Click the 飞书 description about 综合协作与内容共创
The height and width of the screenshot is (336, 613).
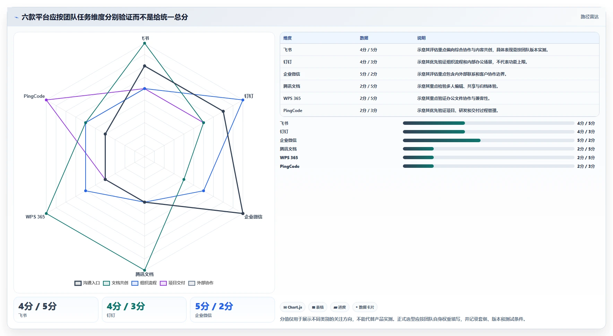483,50
